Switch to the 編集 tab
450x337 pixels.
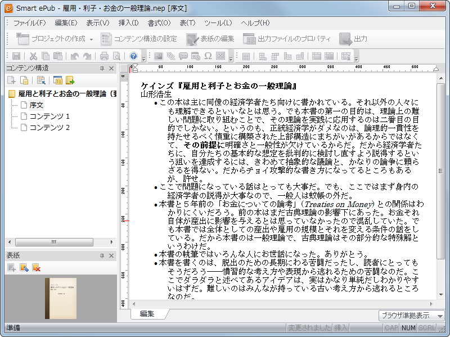[x=148, y=314]
